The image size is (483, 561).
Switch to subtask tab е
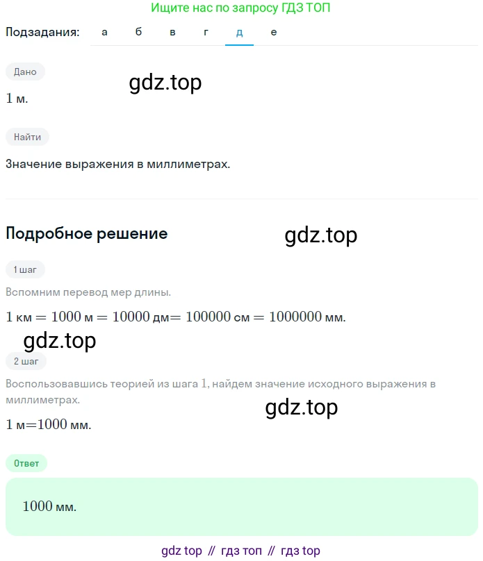point(274,32)
